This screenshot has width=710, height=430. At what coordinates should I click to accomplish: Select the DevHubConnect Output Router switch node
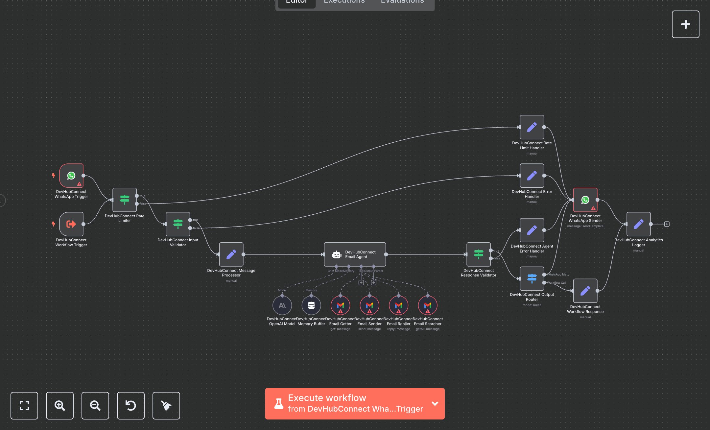pyautogui.click(x=532, y=278)
